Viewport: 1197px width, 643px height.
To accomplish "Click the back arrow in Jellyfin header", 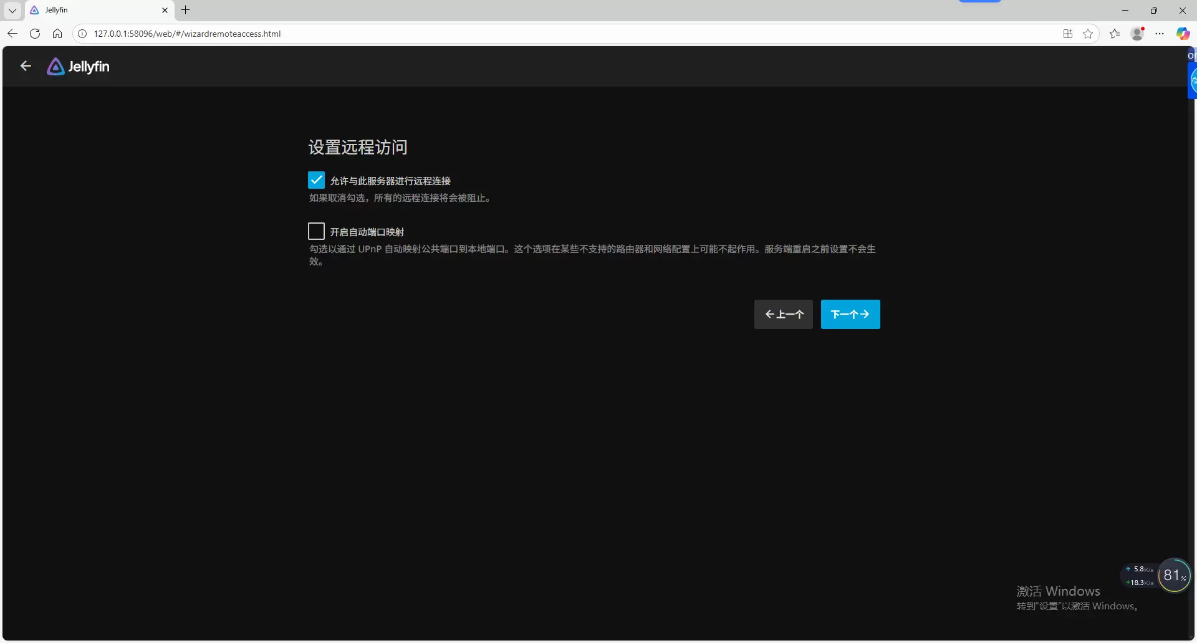I will coord(26,66).
